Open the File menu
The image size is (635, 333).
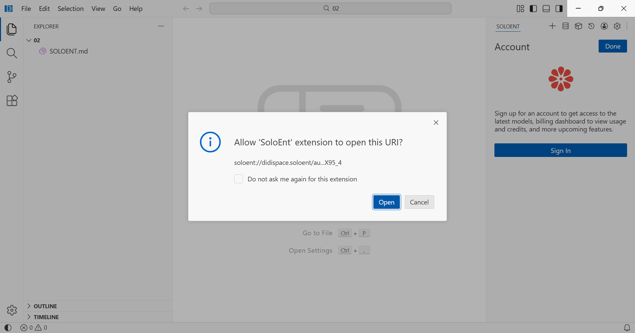26,9
